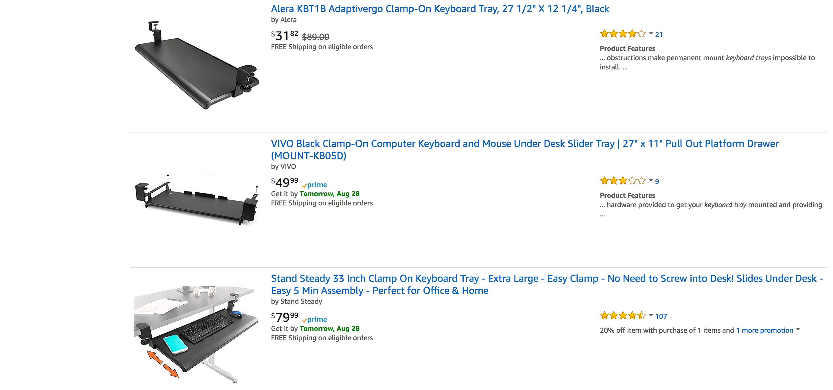Click the $31.82 price of Alera tray
This screenshot has width=833, height=390.
point(284,36)
